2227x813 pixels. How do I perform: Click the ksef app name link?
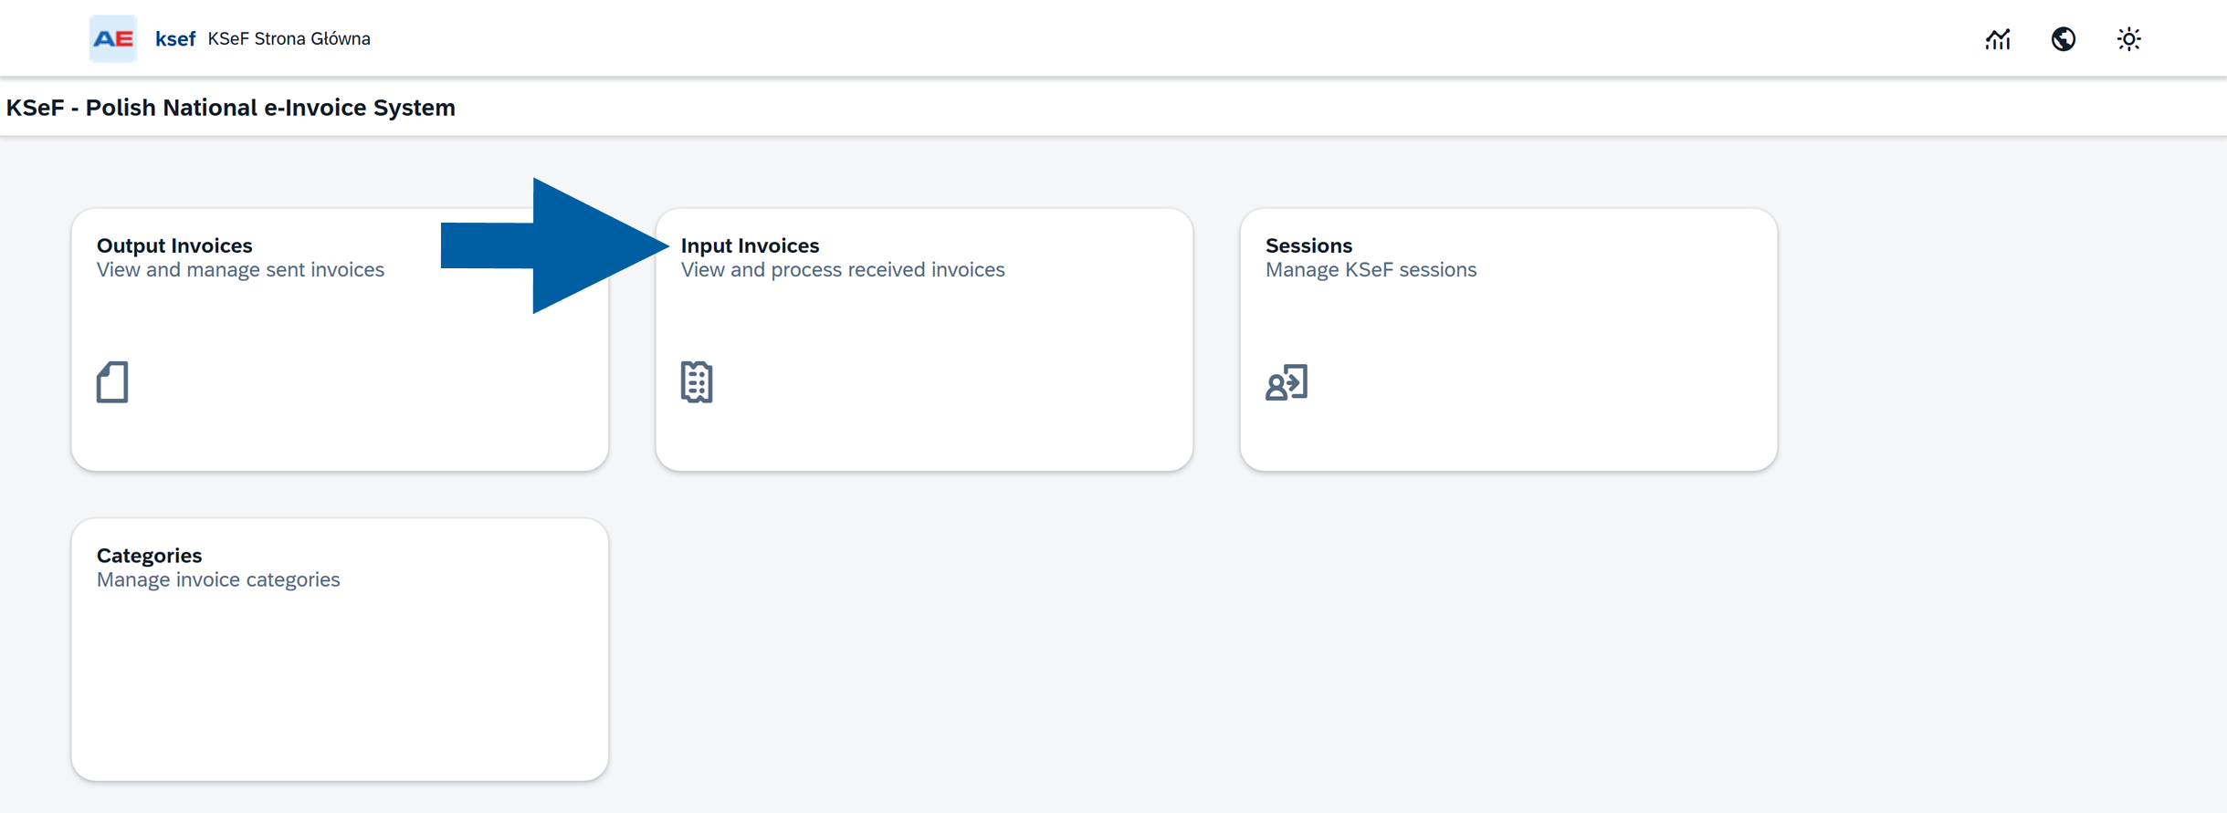point(175,38)
